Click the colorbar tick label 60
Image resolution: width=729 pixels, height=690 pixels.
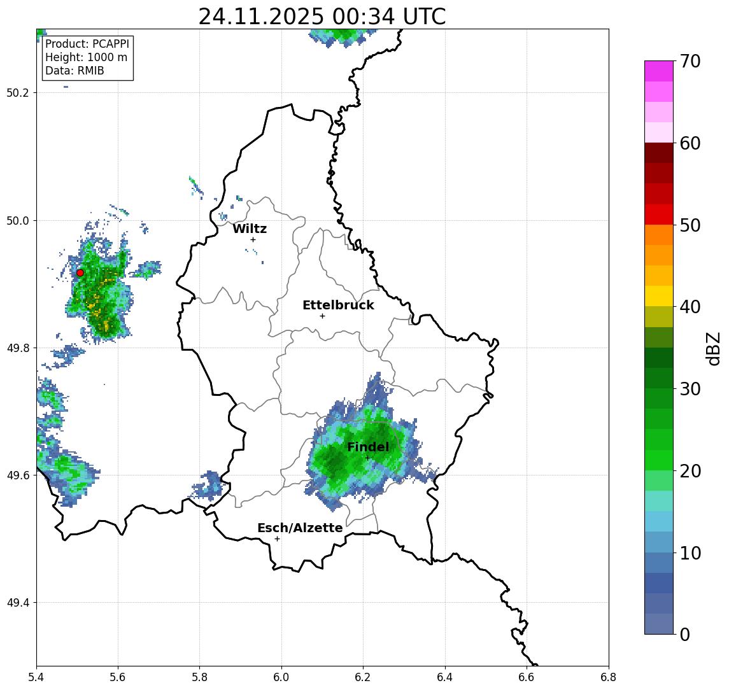[690, 144]
